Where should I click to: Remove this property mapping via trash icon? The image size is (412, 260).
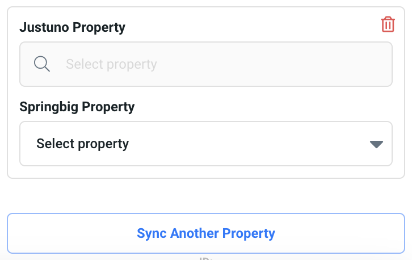388,24
